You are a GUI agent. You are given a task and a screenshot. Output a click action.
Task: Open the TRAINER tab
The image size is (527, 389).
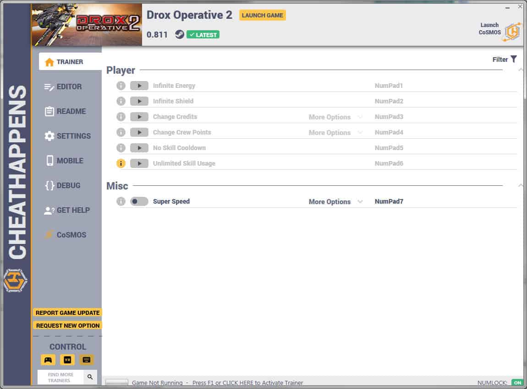tap(70, 62)
